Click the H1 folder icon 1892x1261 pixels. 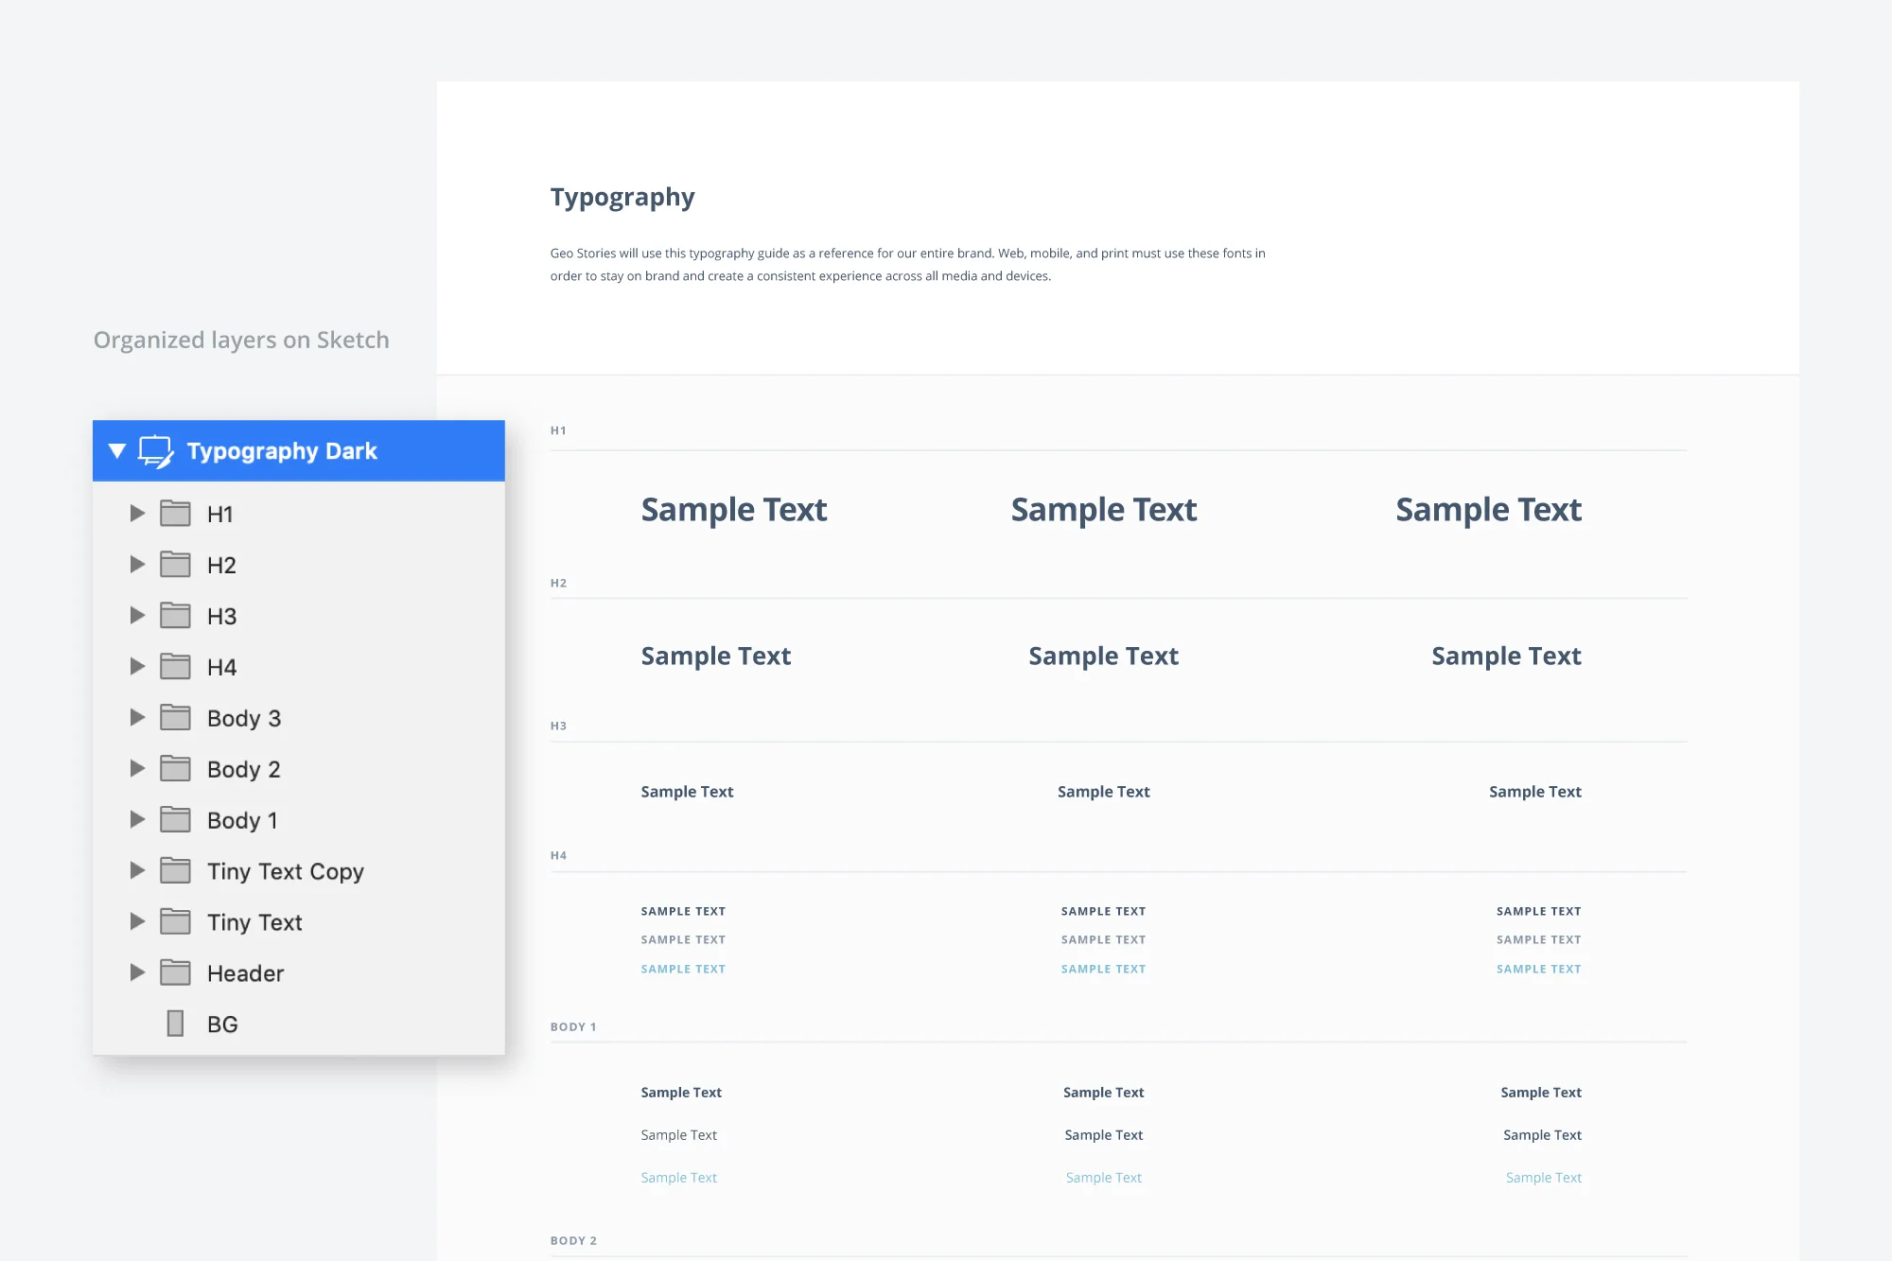point(175,514)
